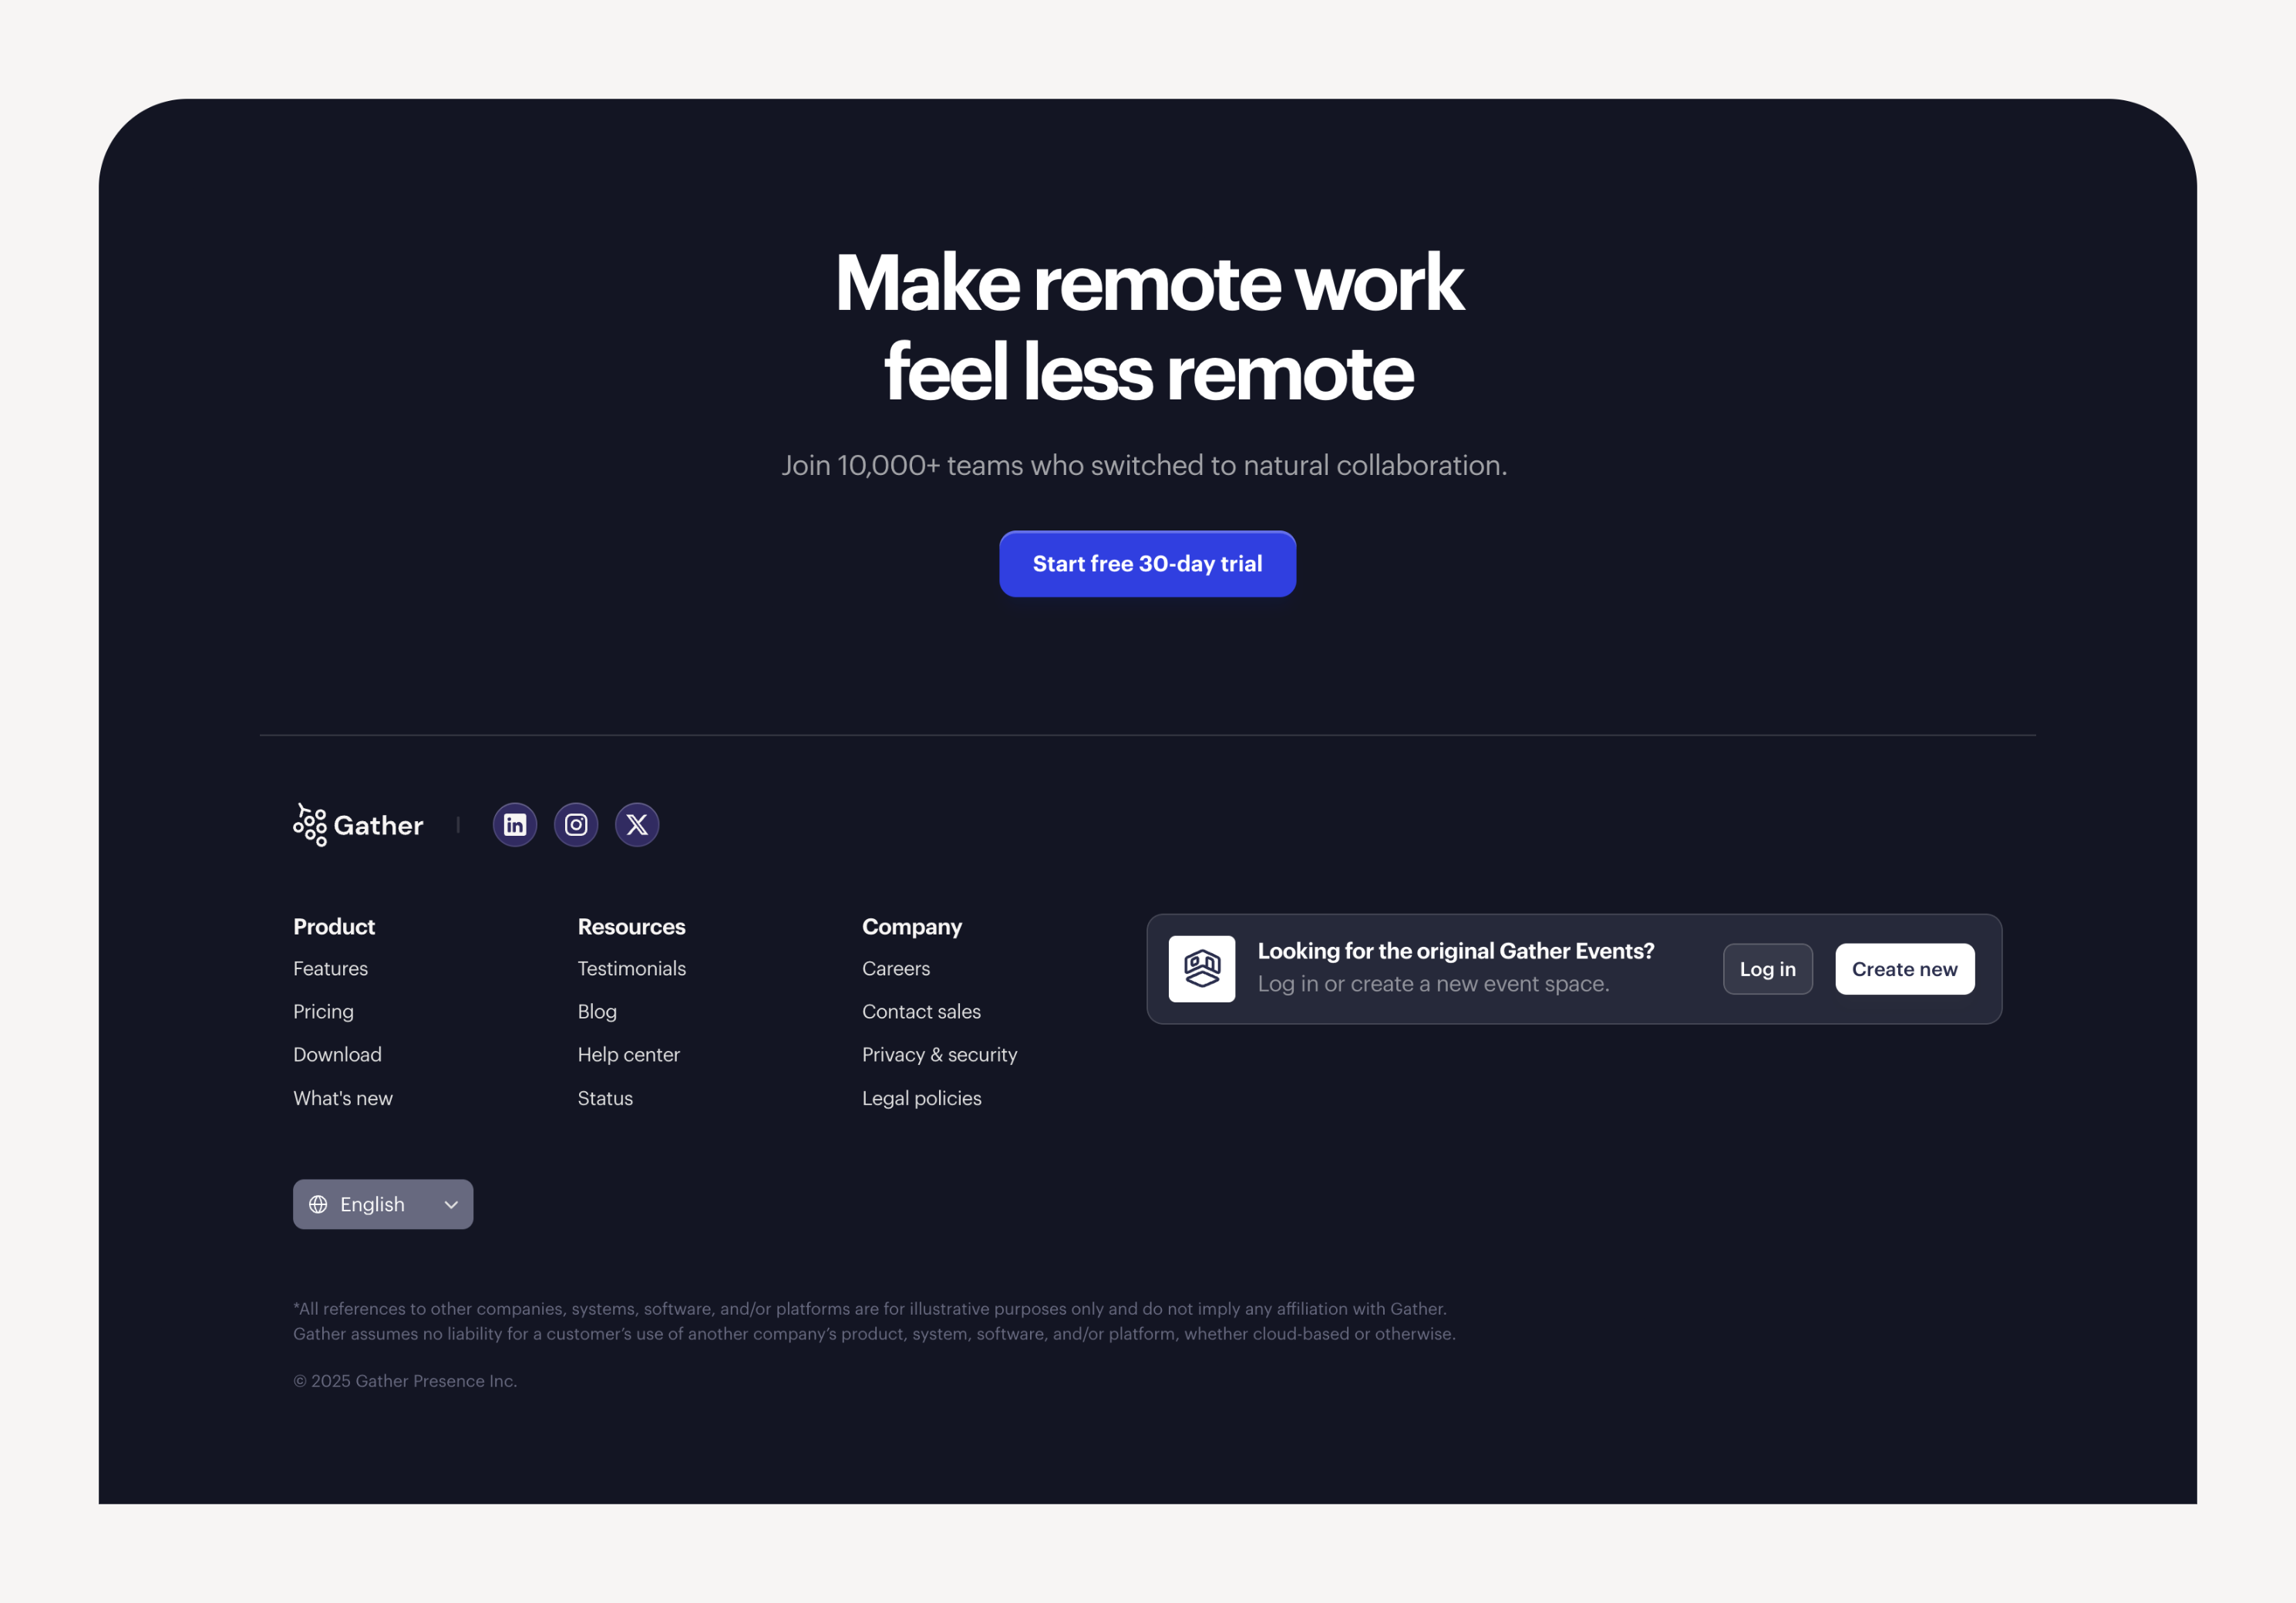Image resolution: width=2296 pixels, height=1603 pixels.
Task: Visit the Help center
Action: pos(628,1054)
